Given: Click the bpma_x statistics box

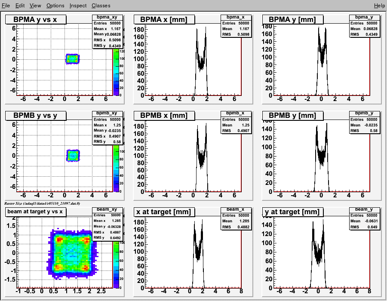Looking at the screenshot, I should (236, 26).
